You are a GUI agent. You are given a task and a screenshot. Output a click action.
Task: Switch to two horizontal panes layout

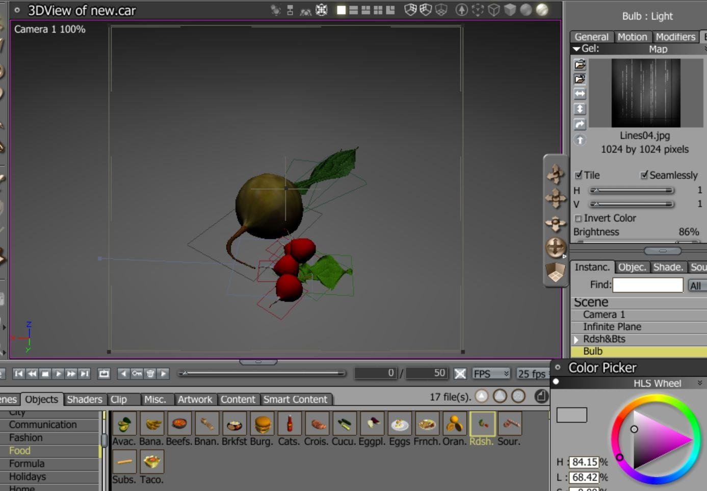353,10
